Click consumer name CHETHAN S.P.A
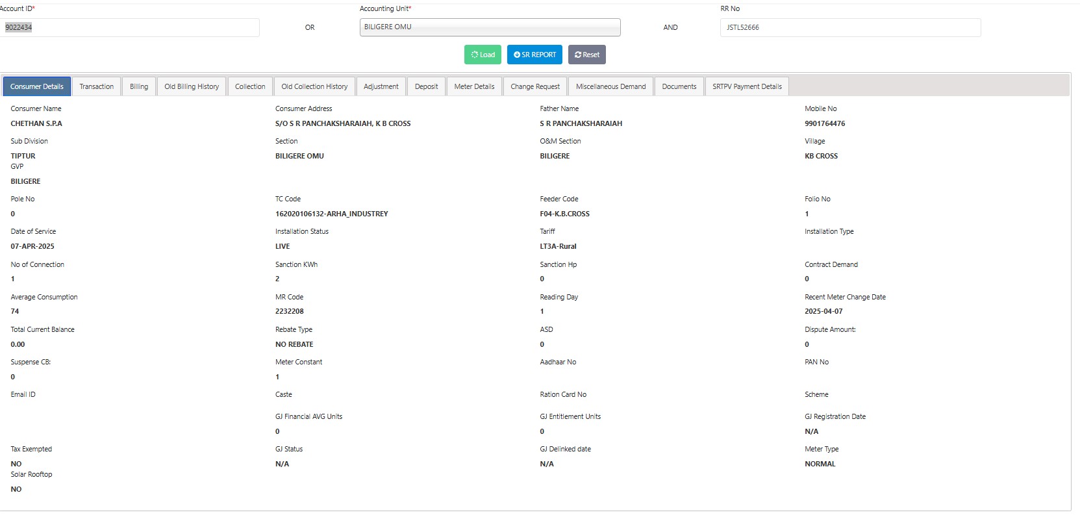The image size is (1080, 519). 36,123
